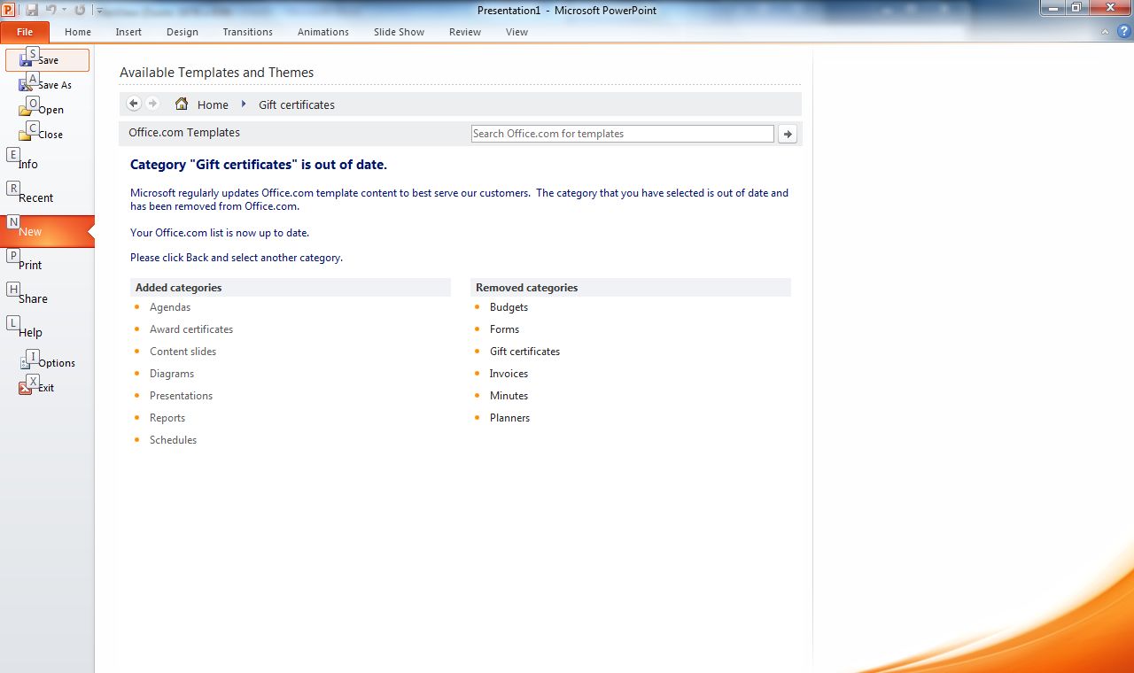Click the Save icon in Backstage menu
The width and height of the screenshot is (1134, 673).
26,60
